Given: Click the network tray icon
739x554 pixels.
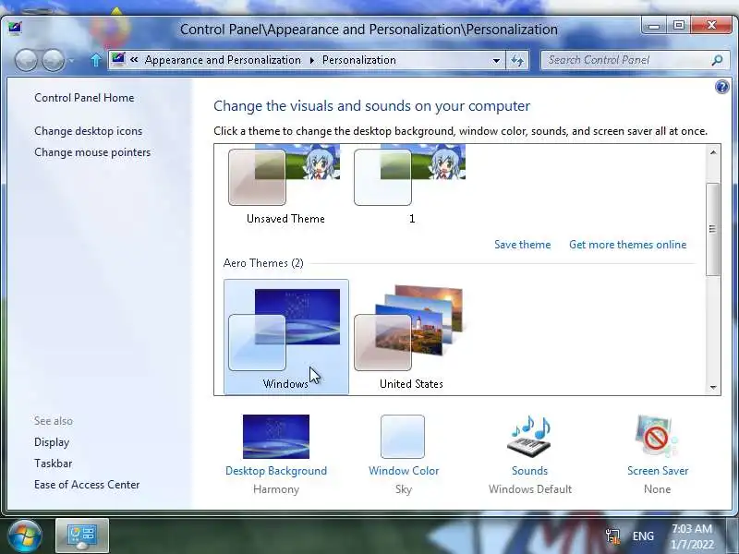Looking at the screenshot, I should tap(612, 536).
